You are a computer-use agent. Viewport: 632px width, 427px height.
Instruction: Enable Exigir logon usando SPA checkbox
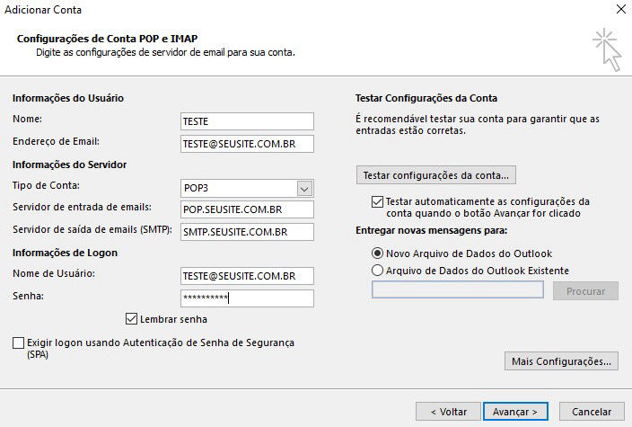tap(19, 343)
